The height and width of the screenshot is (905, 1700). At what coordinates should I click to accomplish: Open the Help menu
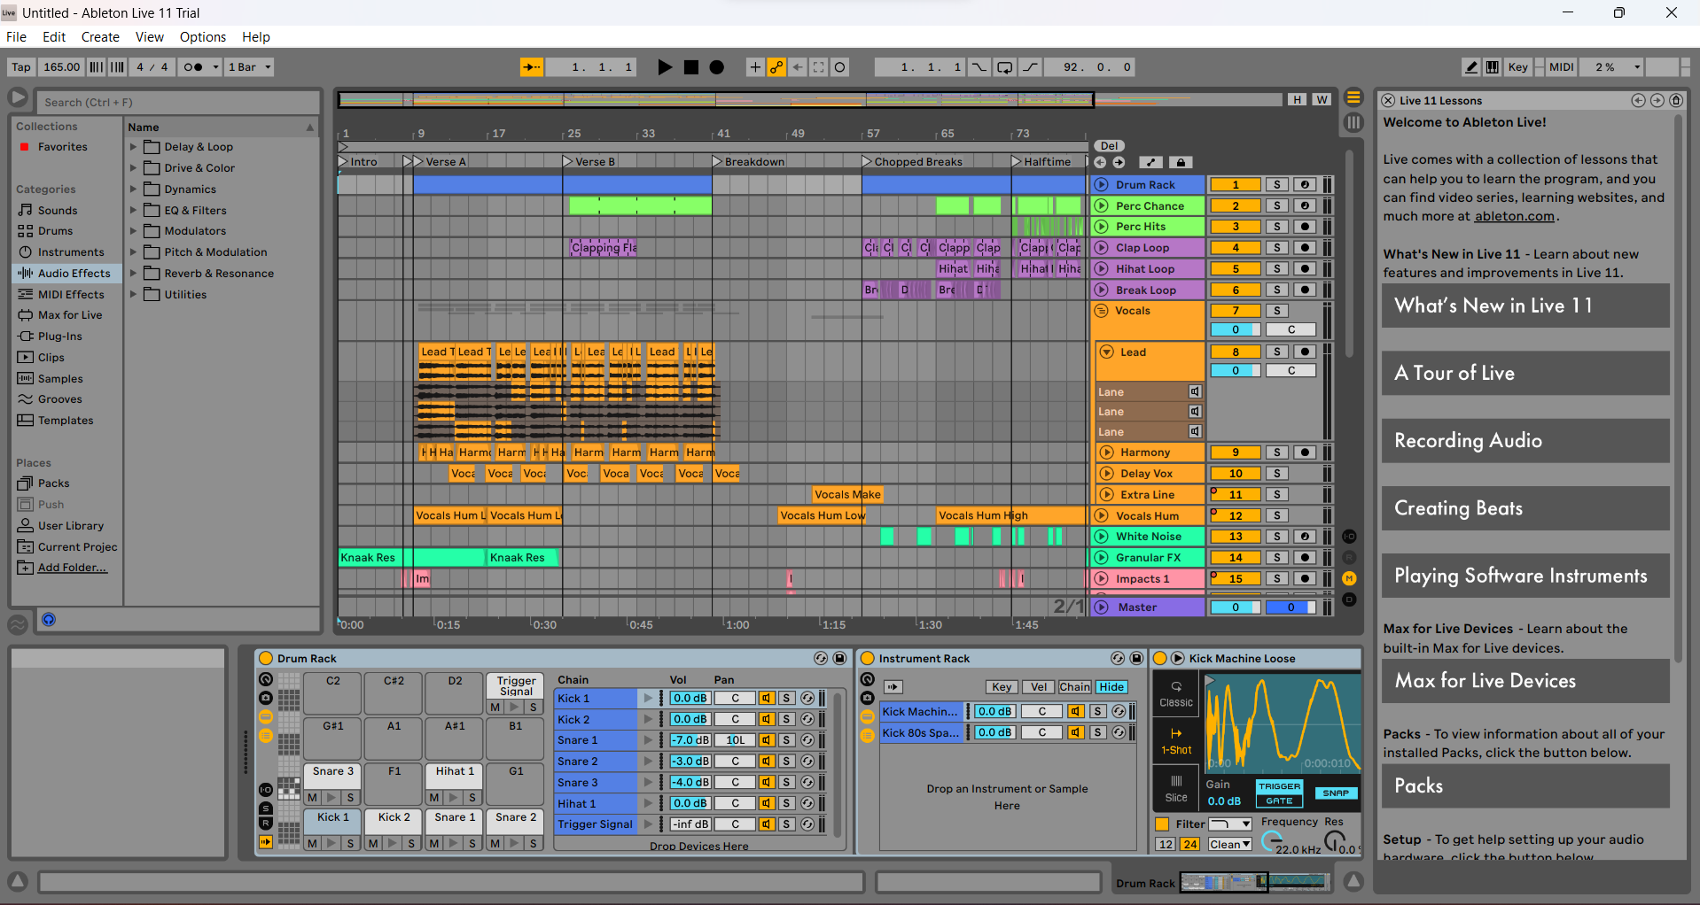click(256, 37)
